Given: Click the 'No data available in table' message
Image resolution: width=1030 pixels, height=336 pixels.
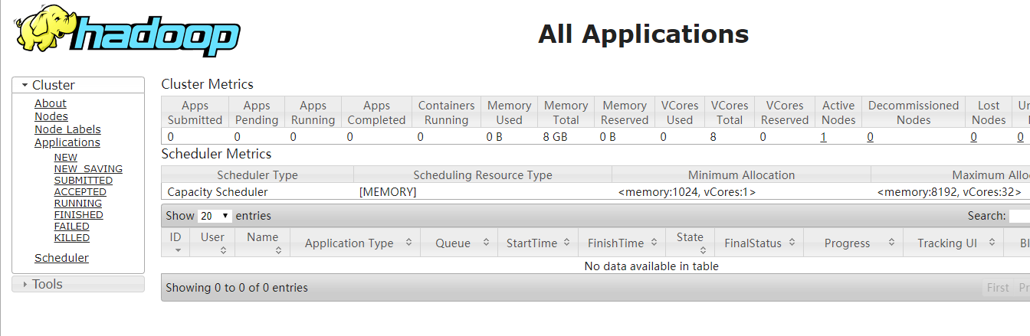Looking at the screenshot, I should pyautogui.click(x=651, y=266).
